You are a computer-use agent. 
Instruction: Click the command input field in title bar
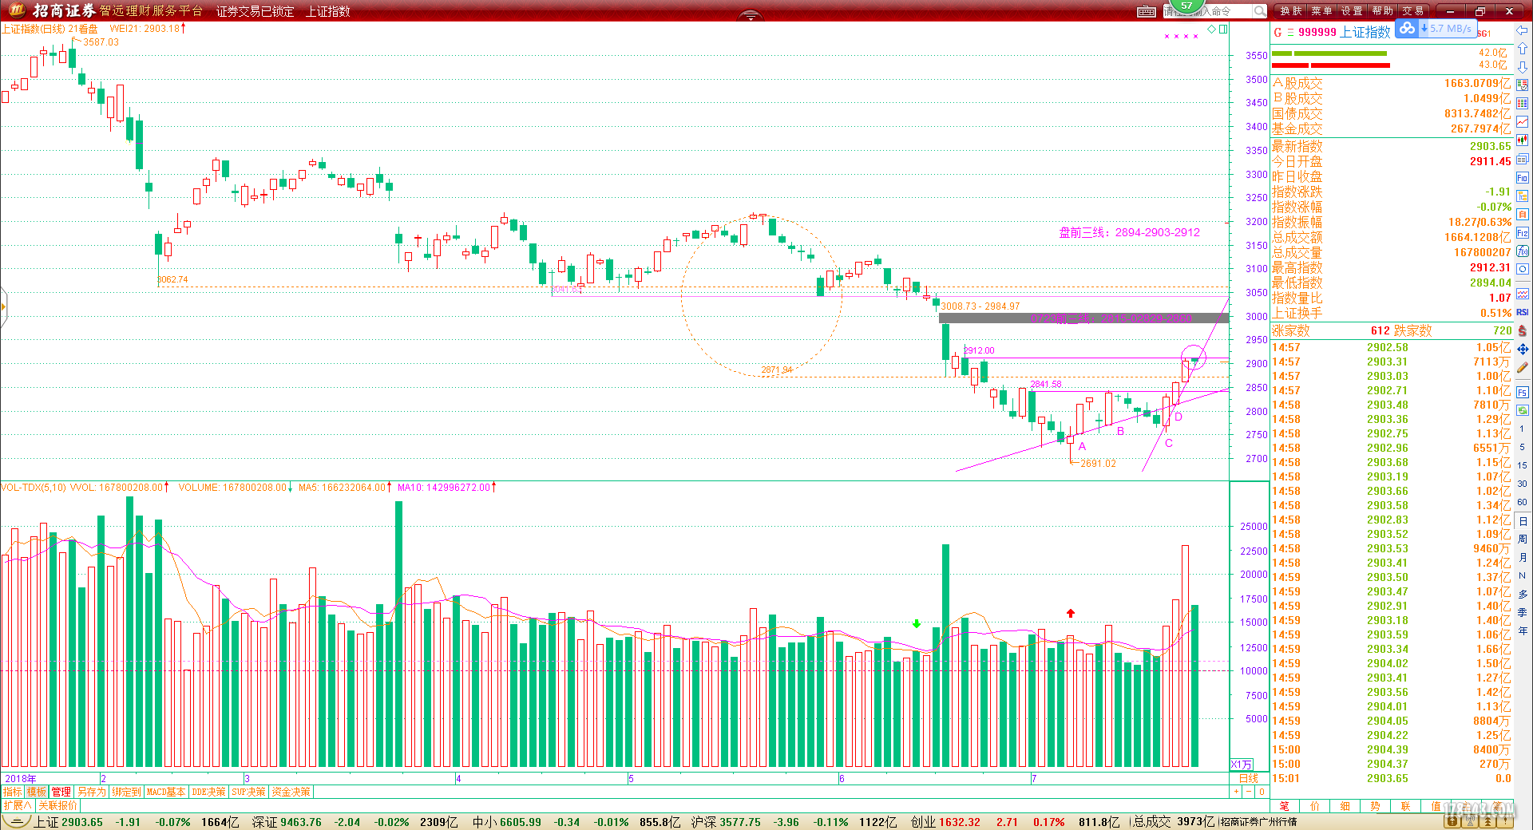[x=1207, y=11]
